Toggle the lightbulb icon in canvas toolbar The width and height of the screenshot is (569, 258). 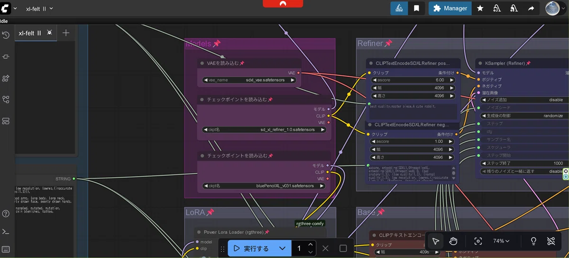click(533, 241)
